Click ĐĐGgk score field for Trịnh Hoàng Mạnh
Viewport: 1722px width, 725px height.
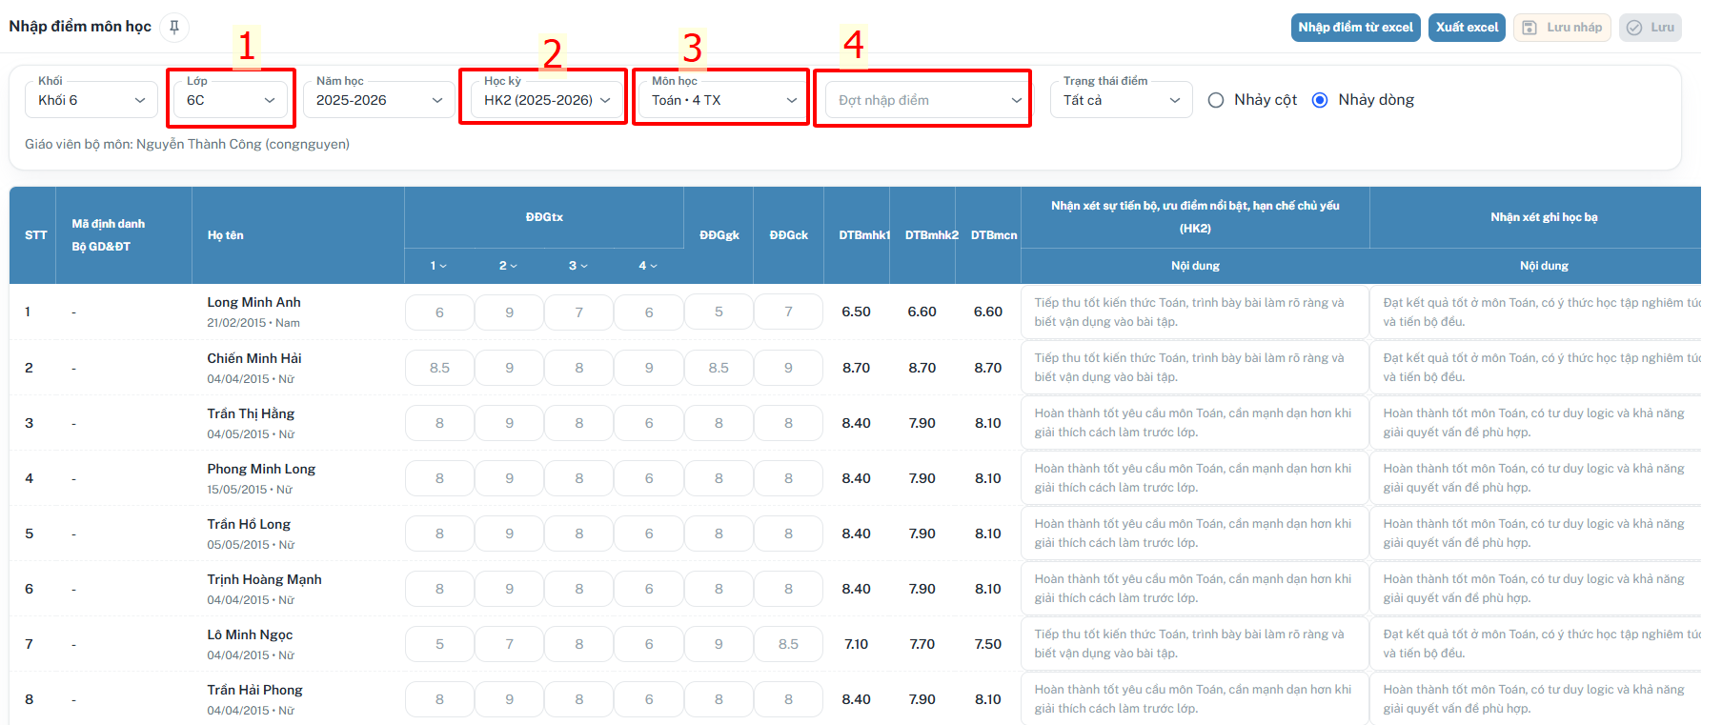(719, 589)
